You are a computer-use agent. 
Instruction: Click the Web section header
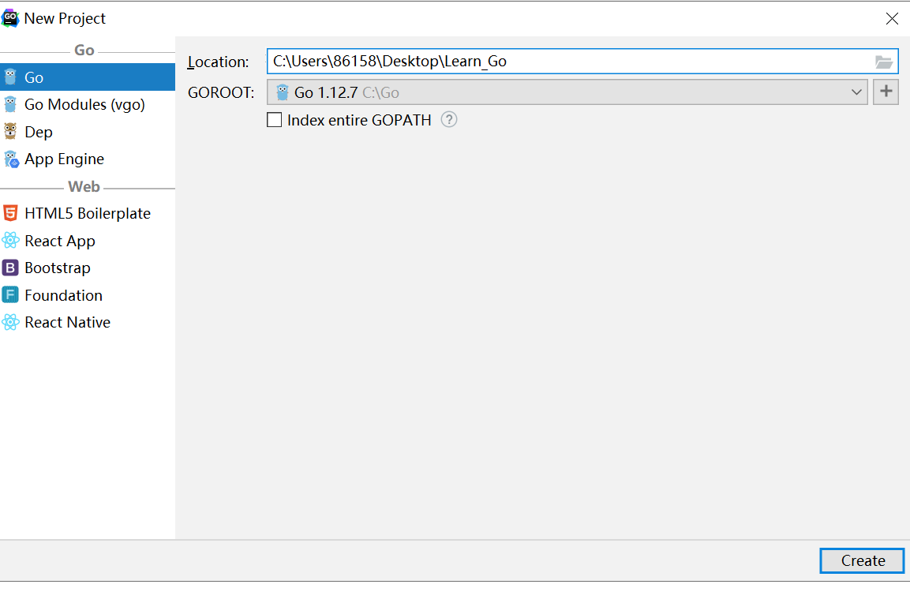(x=84, y=187)
